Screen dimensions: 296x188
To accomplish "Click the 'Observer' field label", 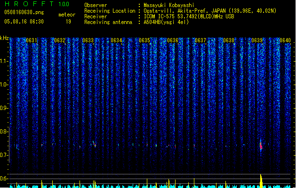I will click(x=96, y=5).
